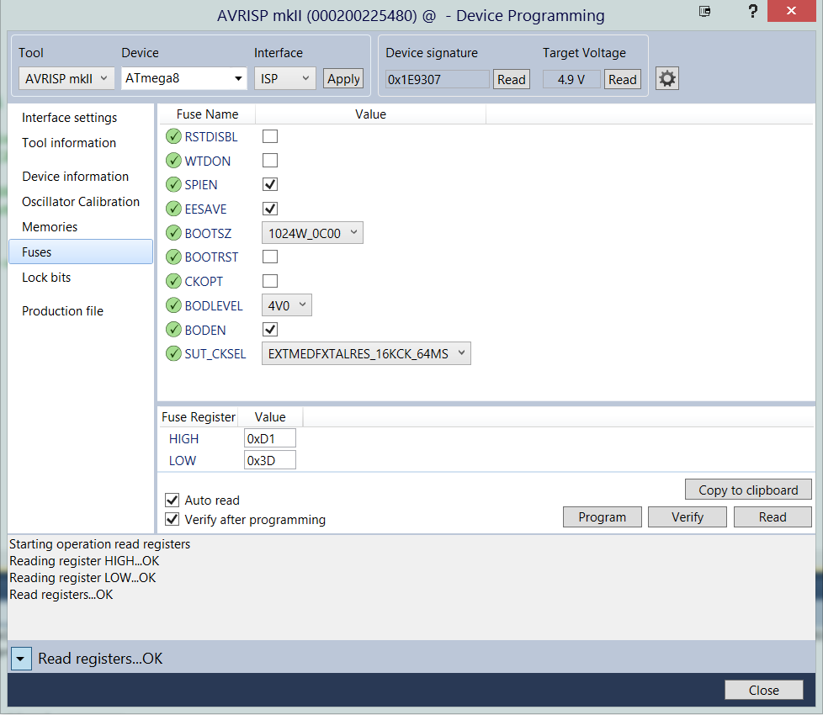Click the Program fuses button
Screen dimensions: 823x715
coord(602,516)
